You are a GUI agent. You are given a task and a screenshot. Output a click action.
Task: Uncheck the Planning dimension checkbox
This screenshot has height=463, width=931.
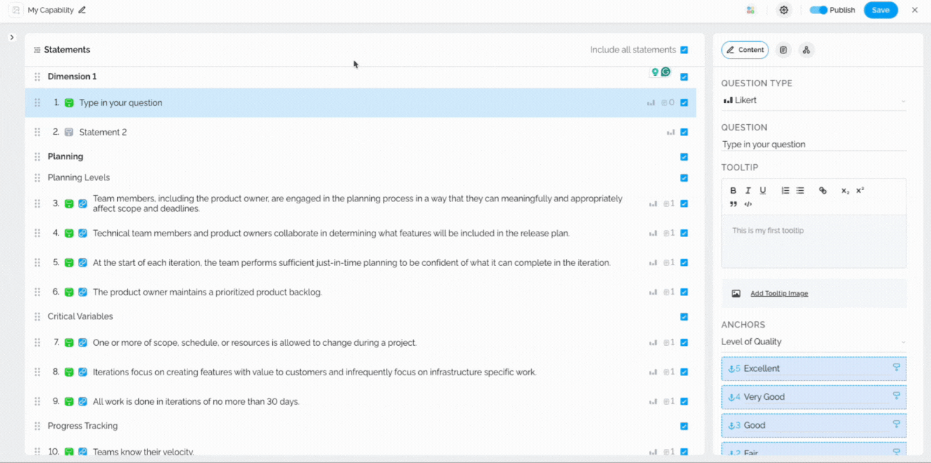coord(684,157)
